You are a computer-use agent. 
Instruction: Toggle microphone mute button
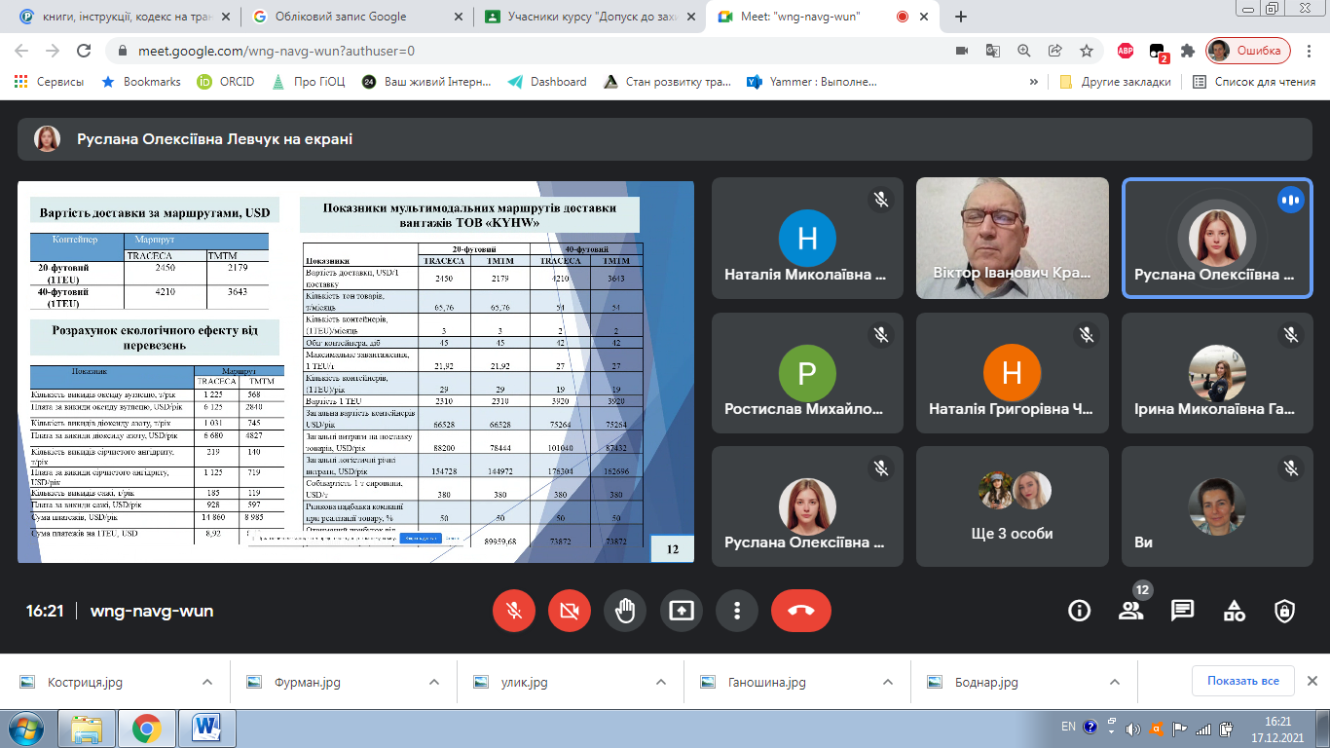(x=513, y=611)
